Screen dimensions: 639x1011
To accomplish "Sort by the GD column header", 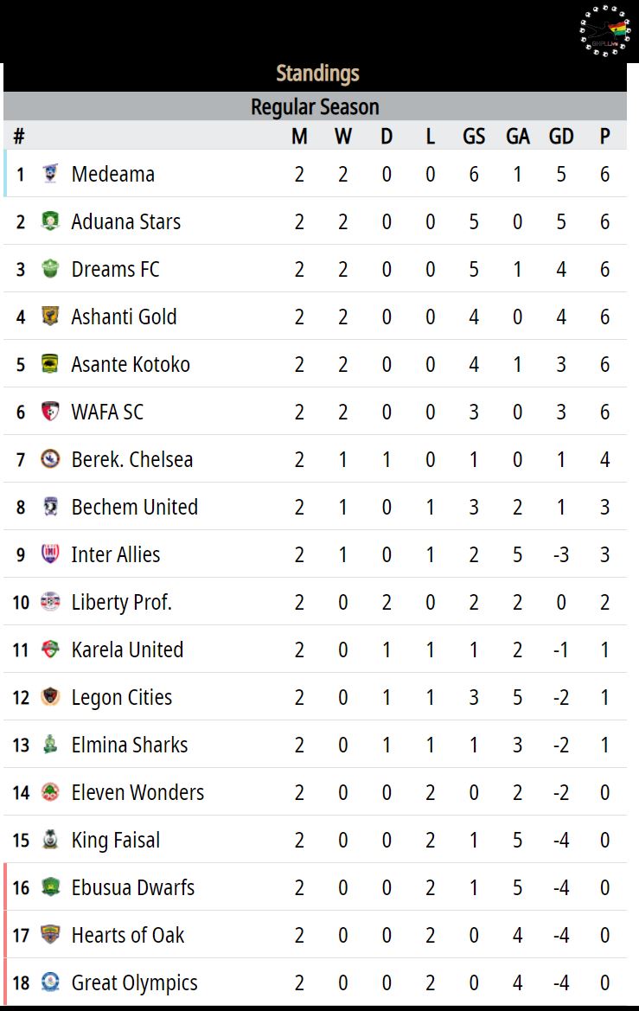I will tap(561, 136).
